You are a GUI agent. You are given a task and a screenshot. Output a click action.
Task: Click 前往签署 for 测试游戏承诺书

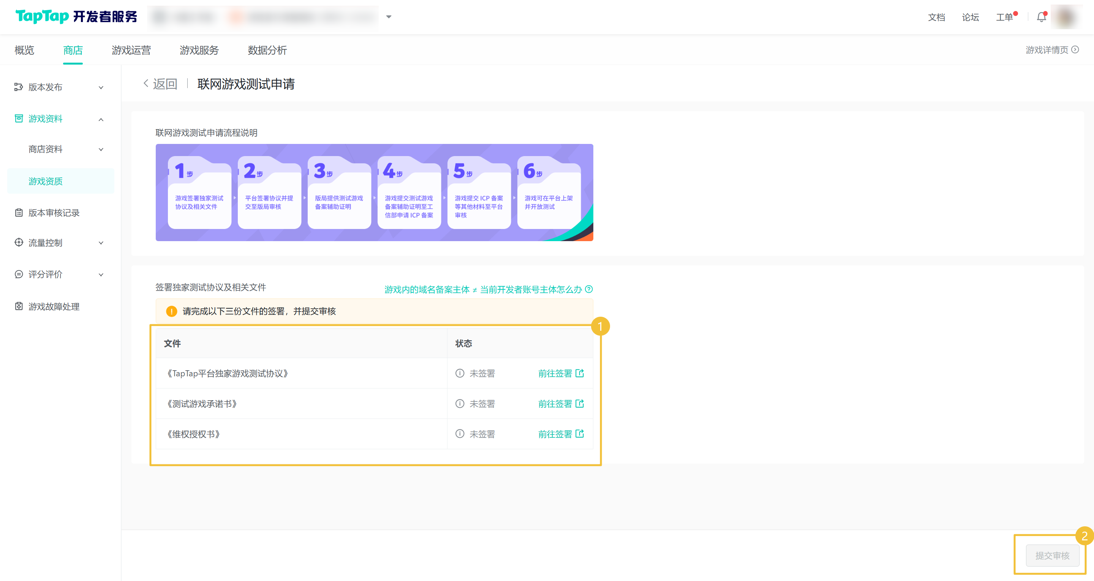555,403
